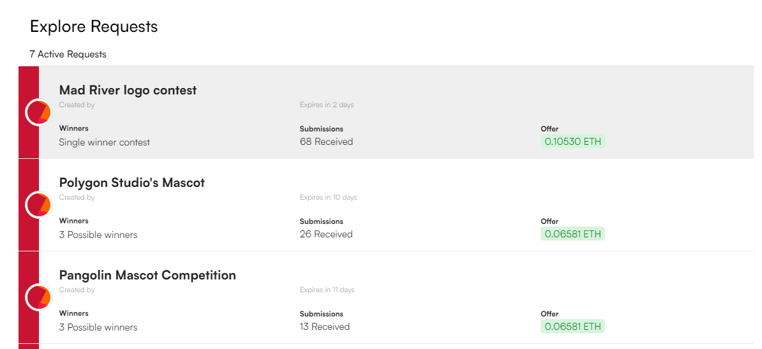Click the 0.10530 ETH offer badge
762x349 pixels.
point(572,142)
